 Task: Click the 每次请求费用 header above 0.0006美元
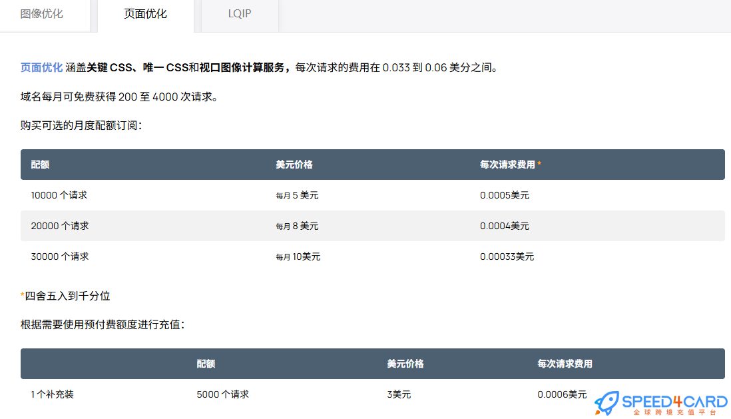point(565,364)
